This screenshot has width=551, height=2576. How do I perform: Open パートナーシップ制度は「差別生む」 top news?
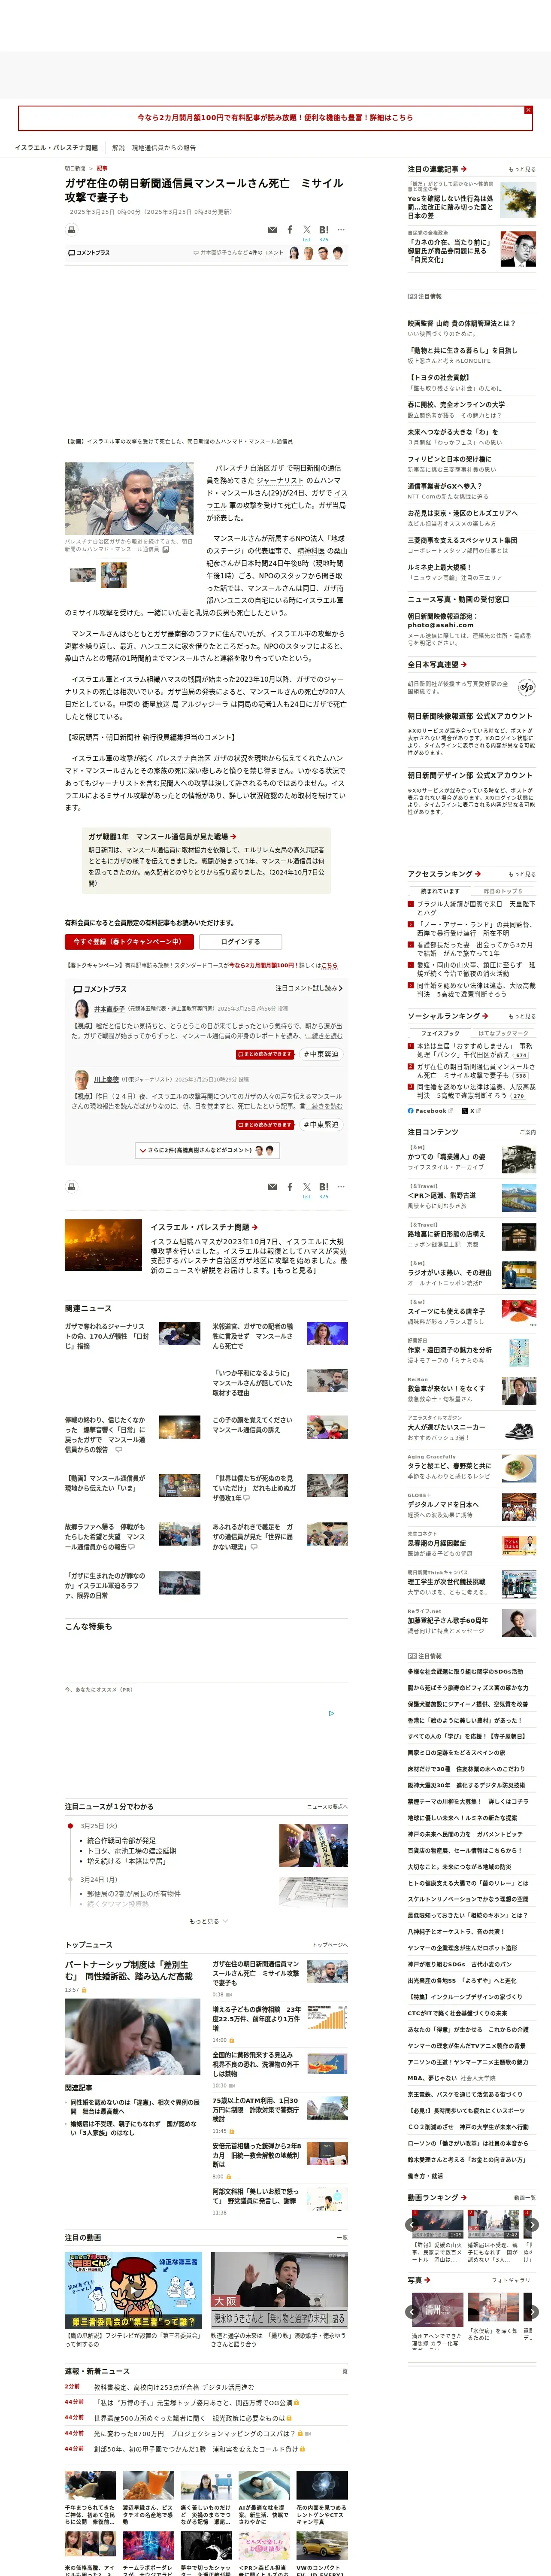(x=129, y=1970)
